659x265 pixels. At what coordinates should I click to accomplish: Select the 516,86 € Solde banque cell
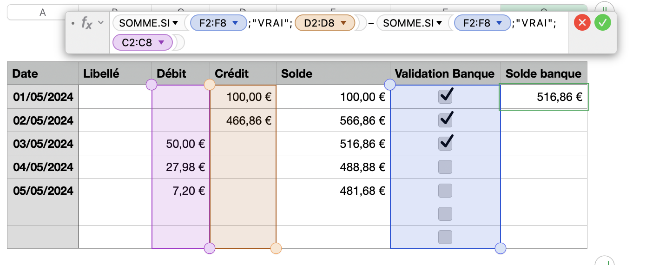pyautogui.click(x=543, y=97)
